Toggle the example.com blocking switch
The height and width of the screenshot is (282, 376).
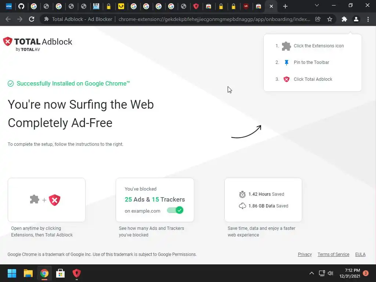tap(175, 210)
